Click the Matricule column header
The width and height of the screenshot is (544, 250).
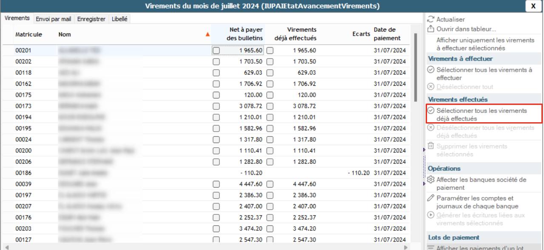pyautogui.click(x=28, y=34)
